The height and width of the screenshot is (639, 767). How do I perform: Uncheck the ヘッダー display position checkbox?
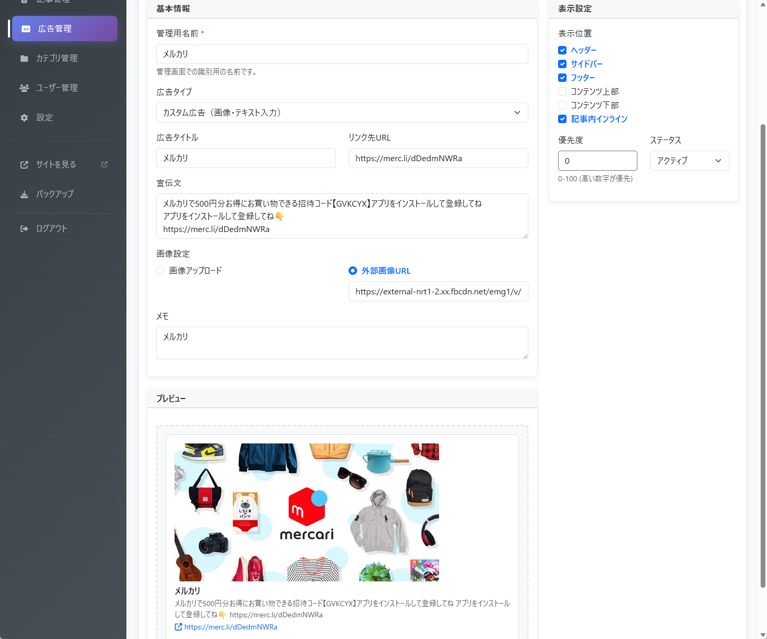click(x=562, y=50)
